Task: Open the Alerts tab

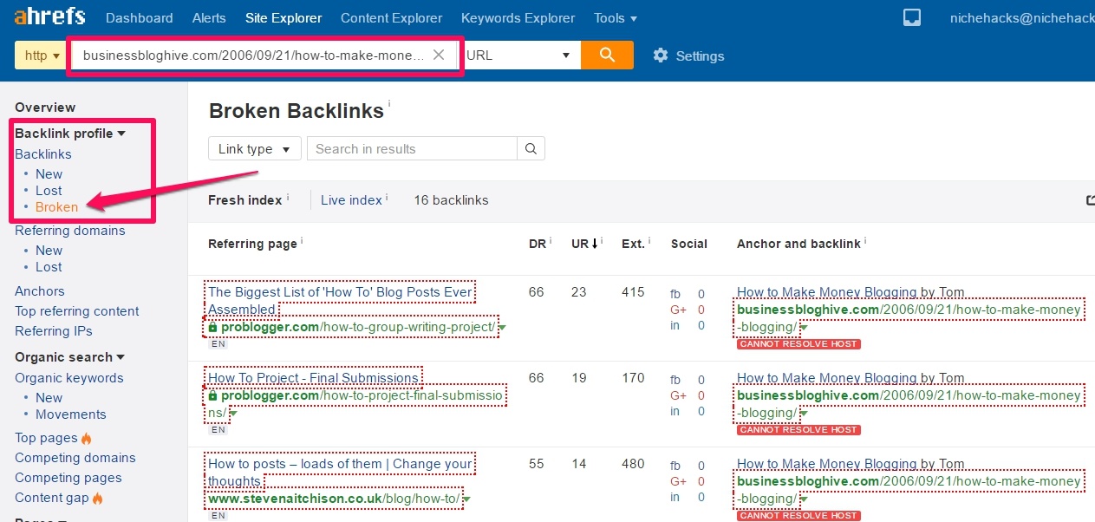Action: click(x=209, y=17)
